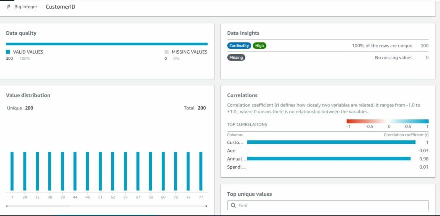Viewport: 440px width, 216px height.
Task: Click the TOP CORRELATIONS label
Action: 247,125
